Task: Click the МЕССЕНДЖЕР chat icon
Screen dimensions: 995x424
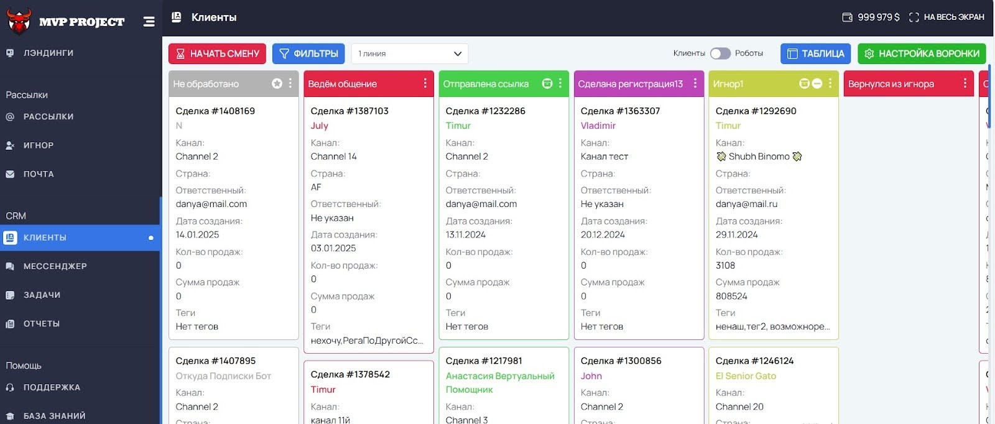Action: (10, 266)
